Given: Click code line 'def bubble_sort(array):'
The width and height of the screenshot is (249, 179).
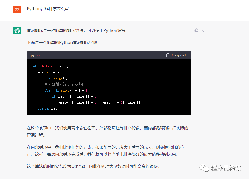Looking at the screenshot, I should (52, 66).
